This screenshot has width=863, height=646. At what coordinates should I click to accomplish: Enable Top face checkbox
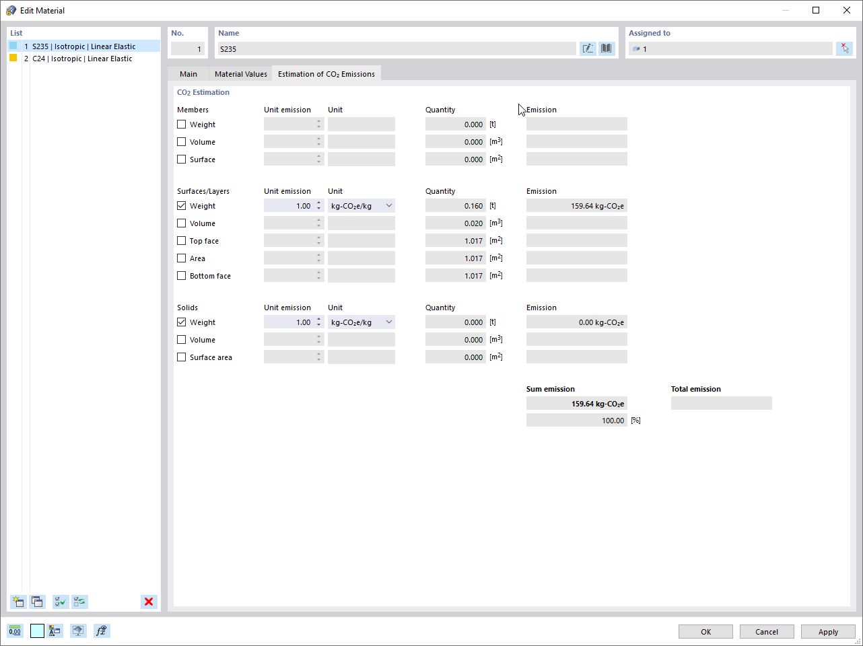(x=182, y=241)
